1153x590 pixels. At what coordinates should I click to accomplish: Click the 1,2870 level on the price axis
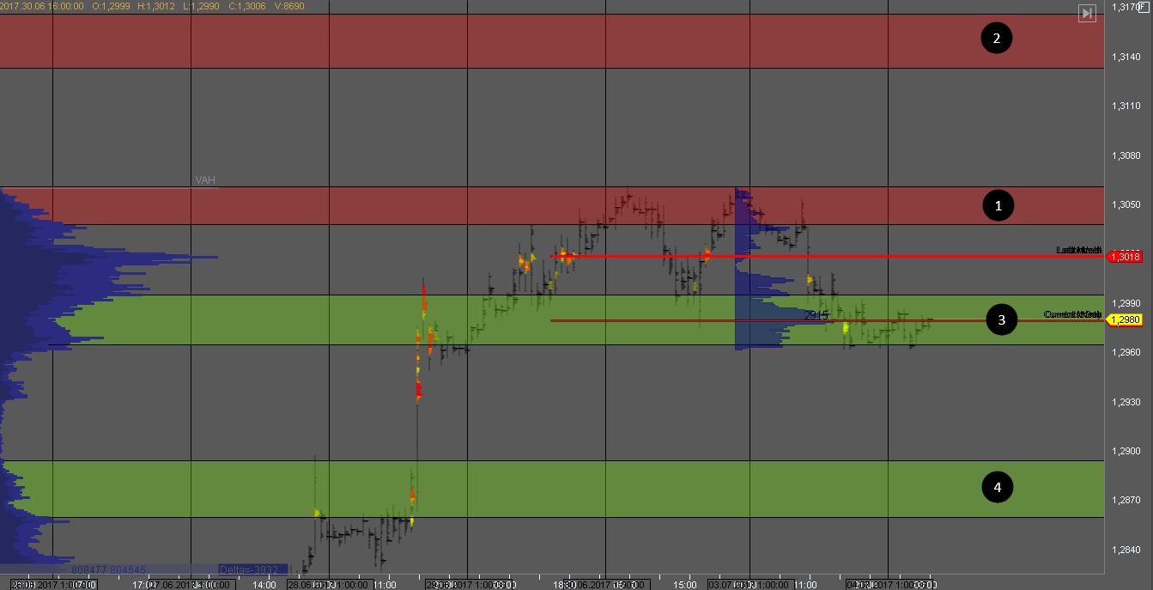coord(1126,500)
